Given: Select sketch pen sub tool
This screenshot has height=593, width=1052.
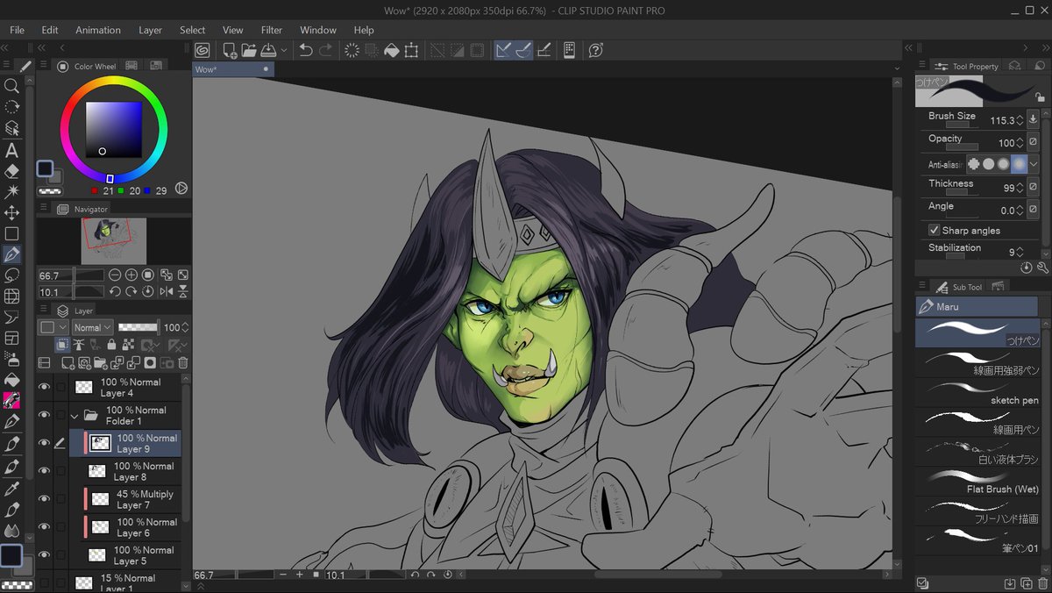Looking at the screenshot, I should 978,392.
